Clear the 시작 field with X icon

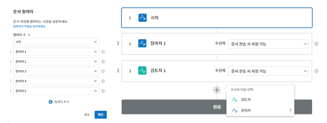pos(96,42)
